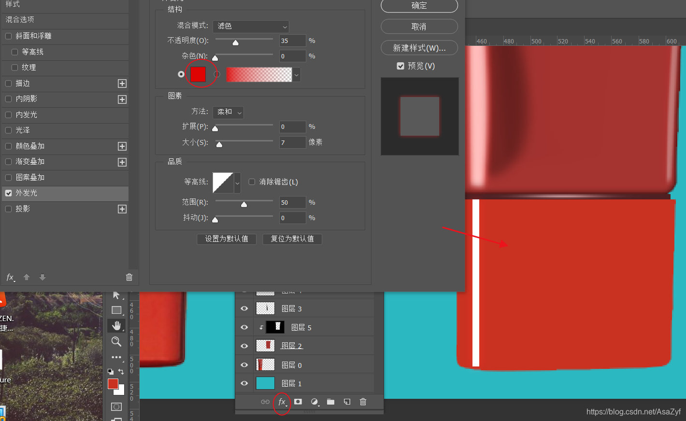Add another 描边 effect plus icon
Screen dimensions: 686x421
tap(122, 84)
